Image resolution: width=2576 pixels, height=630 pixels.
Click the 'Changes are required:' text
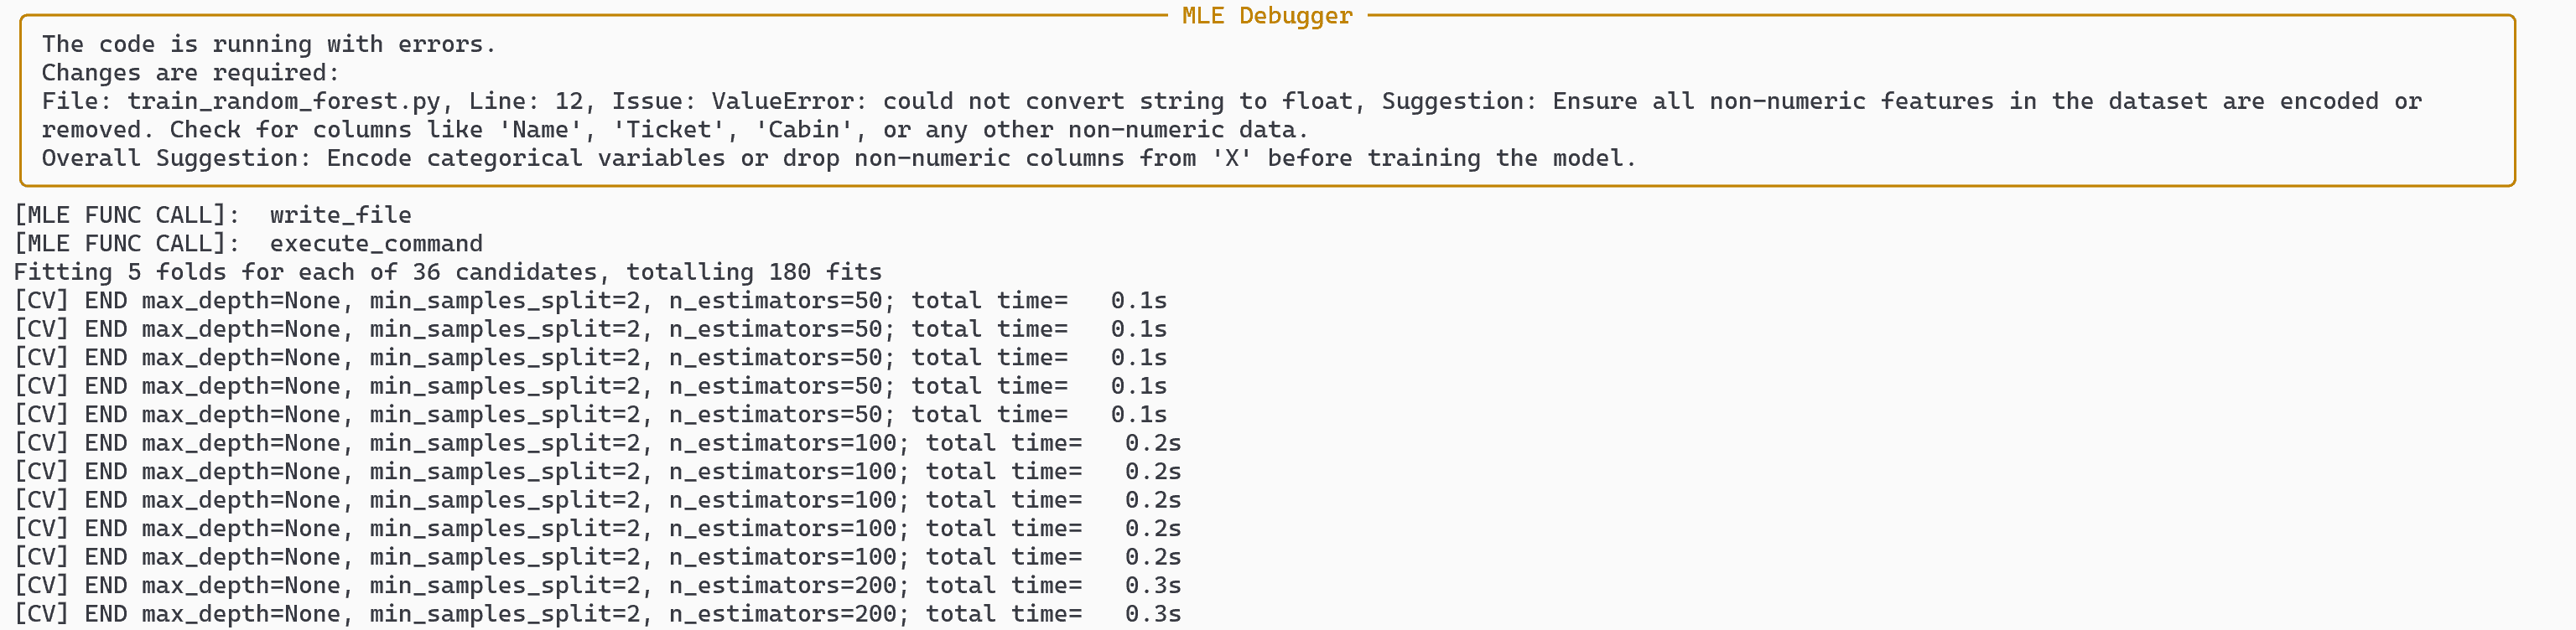pos(190,73)
